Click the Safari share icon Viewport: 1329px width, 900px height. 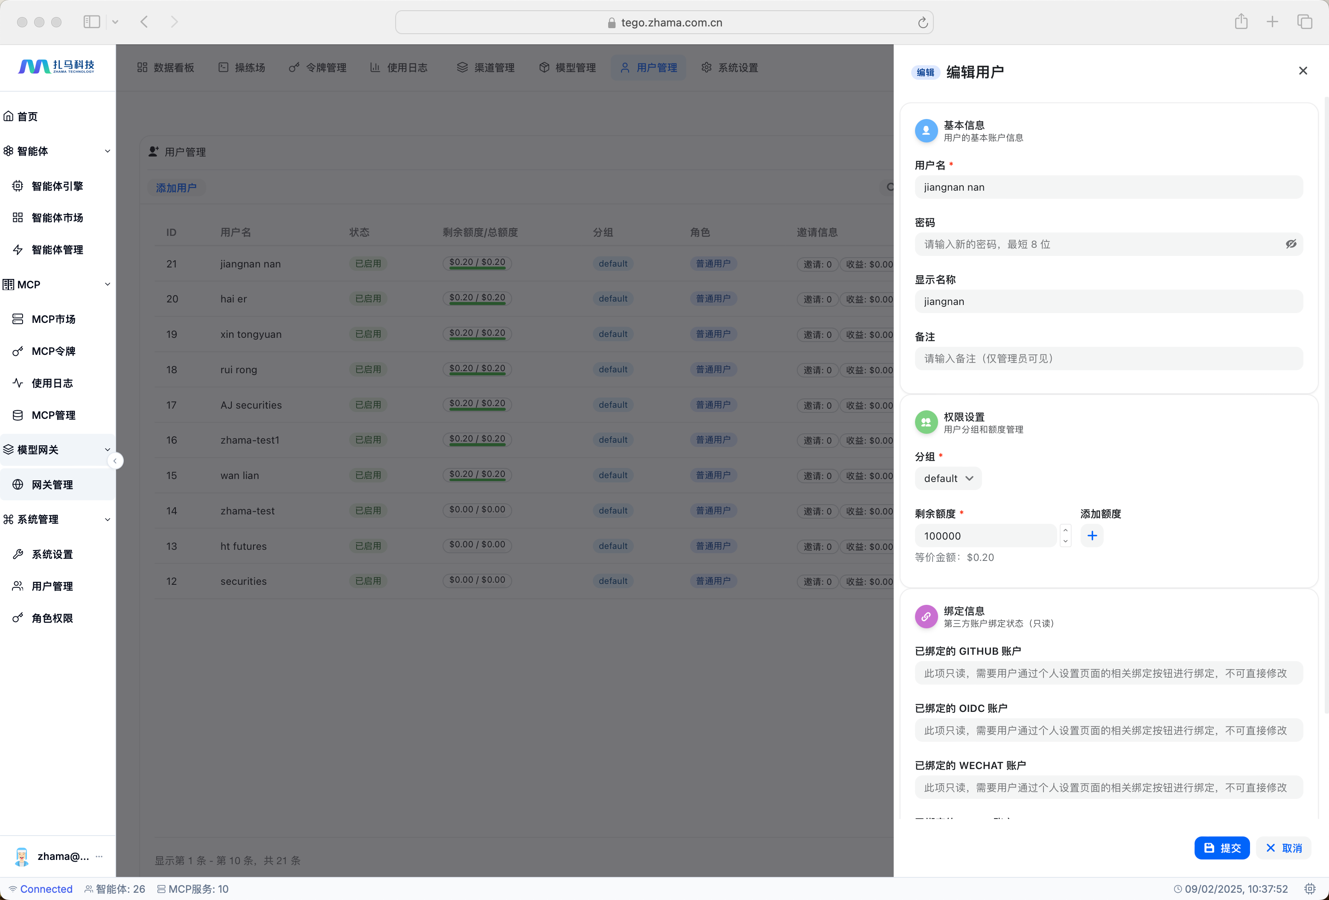pos(1240,22)
